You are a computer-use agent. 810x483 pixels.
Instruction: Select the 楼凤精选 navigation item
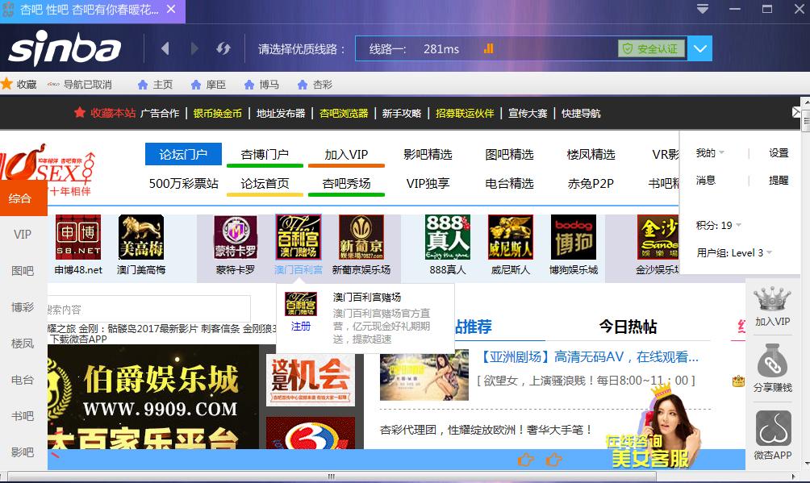click(x=591, y=155)
